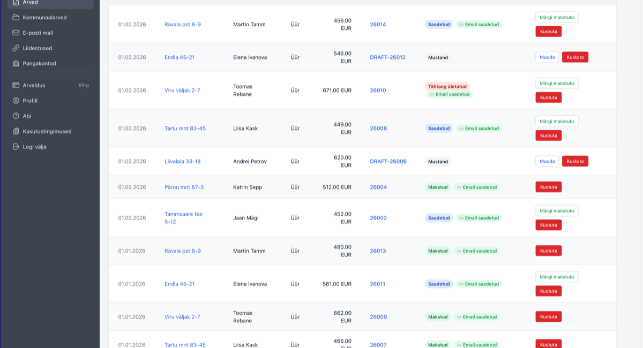Click the Abi help icon

click(16, 116)
